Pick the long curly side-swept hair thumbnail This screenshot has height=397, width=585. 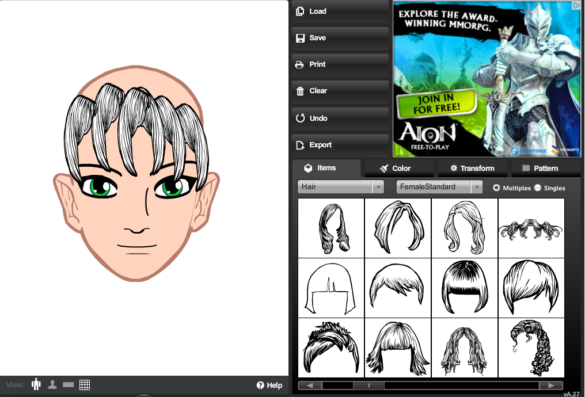tap(531, 348)
